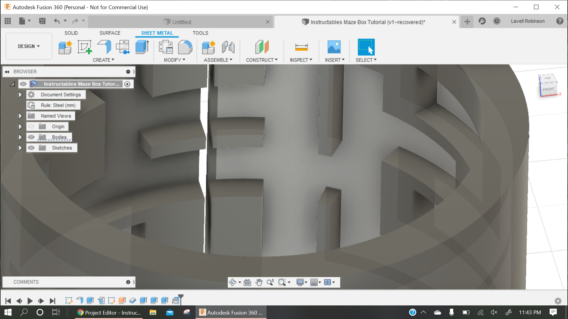Click the Insert image icon
The width and height of the screenshot is (568, 319).
click(x=334, y=47)
